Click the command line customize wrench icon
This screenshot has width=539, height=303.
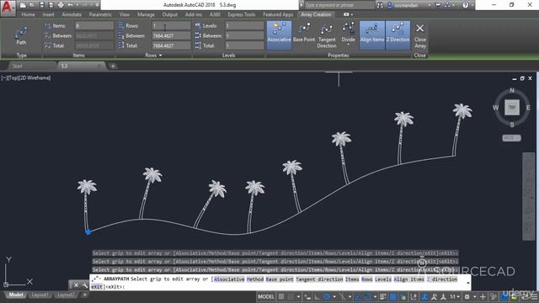point(85,285)
